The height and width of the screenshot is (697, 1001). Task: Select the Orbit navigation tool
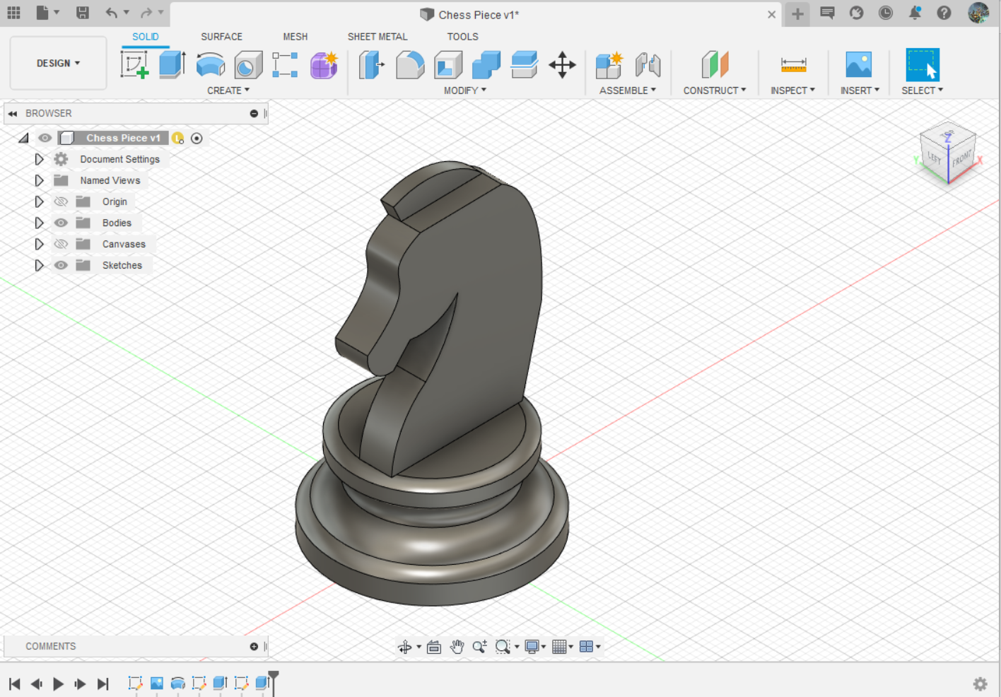[404, 647]
